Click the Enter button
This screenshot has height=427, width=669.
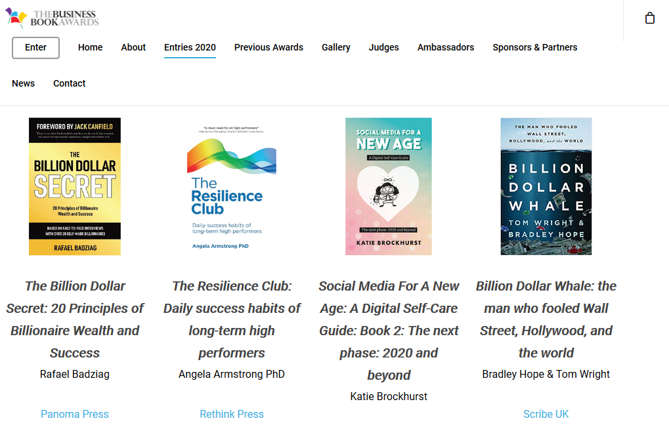tap(35, 48)
